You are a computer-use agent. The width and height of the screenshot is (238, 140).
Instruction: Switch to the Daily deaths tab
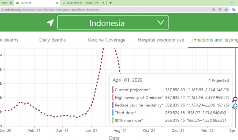click(52, 40)
